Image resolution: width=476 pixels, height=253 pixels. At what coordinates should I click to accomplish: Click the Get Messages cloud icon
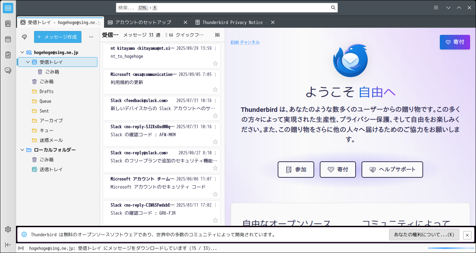(24, 37)
